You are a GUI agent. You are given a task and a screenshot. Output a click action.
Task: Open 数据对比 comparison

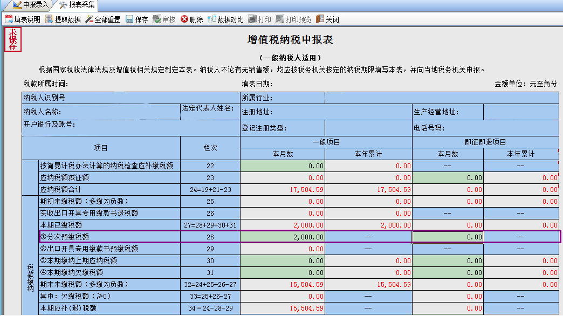coord(226,19)
